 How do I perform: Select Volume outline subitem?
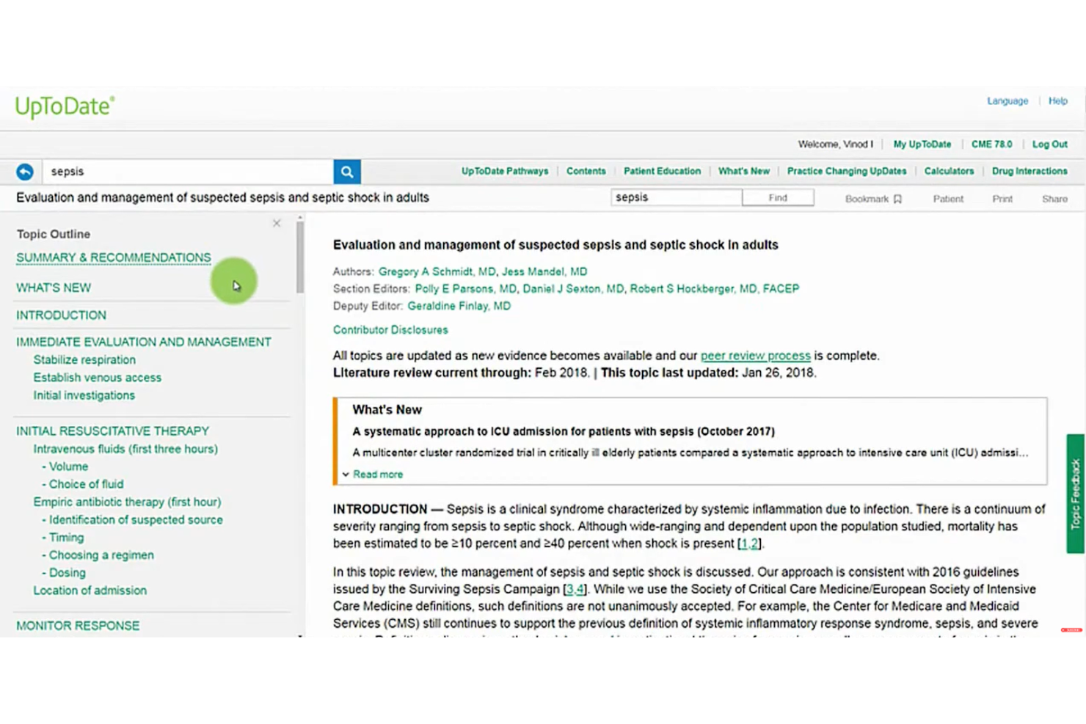coord(68,467)
